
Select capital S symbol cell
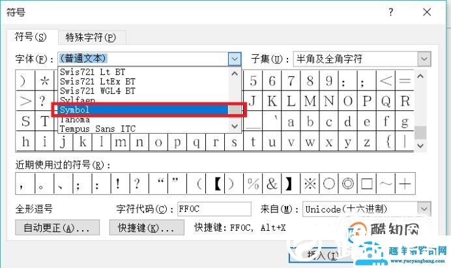[x=25, y=121]
